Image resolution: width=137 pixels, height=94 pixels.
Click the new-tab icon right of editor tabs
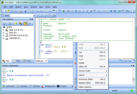[x=133, y=61]
